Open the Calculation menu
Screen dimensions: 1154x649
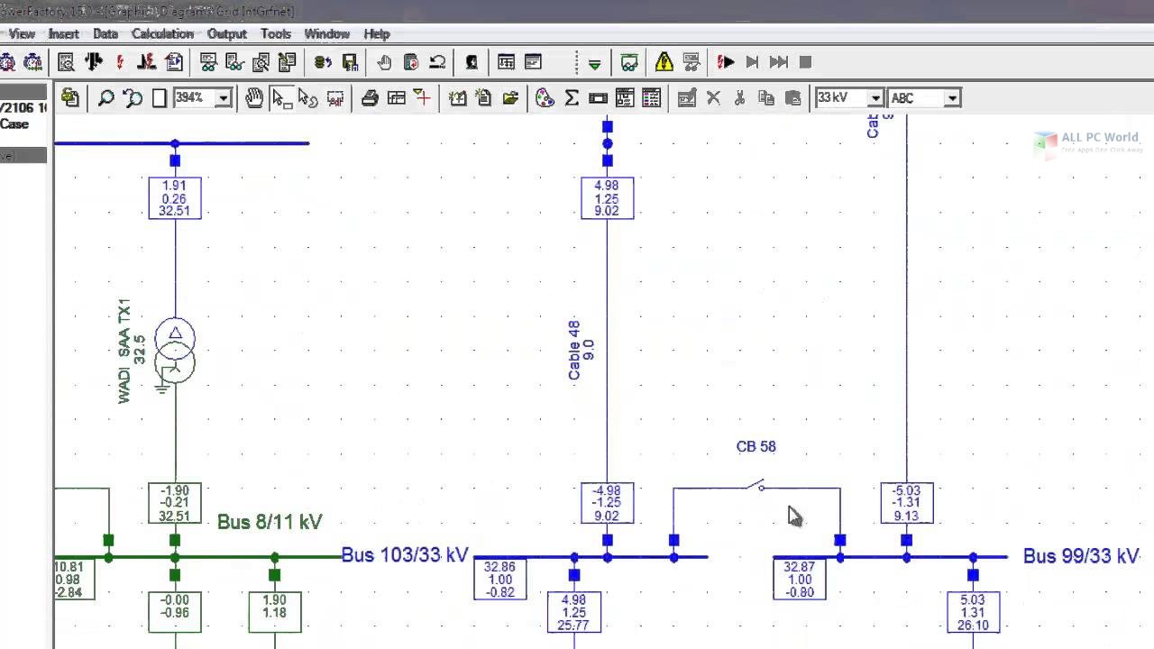[162, 33]
